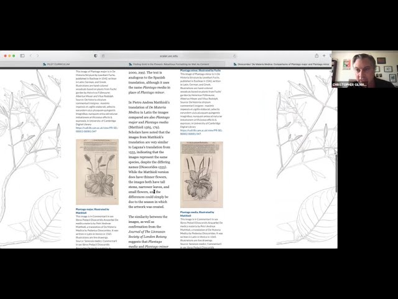Click the paragraph beginning 'The similarity between the'
This screenshot has width=398, height=299.
[x=149, y=232]
